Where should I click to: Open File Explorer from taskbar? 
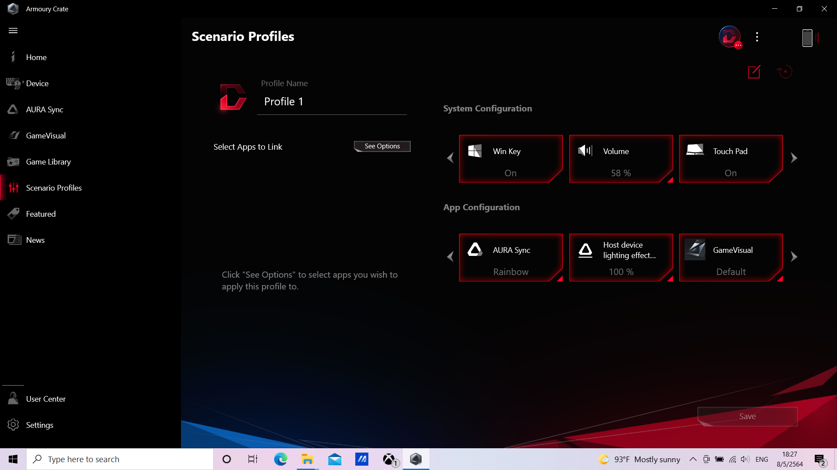pyautogui.click(x=307, y=459)
